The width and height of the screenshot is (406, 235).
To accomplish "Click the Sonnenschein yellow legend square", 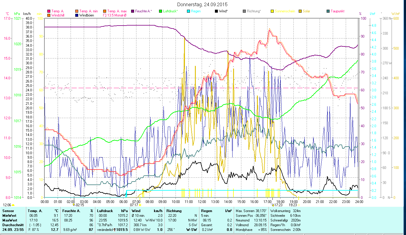I will pyautogui.click(x=272, y=11).
